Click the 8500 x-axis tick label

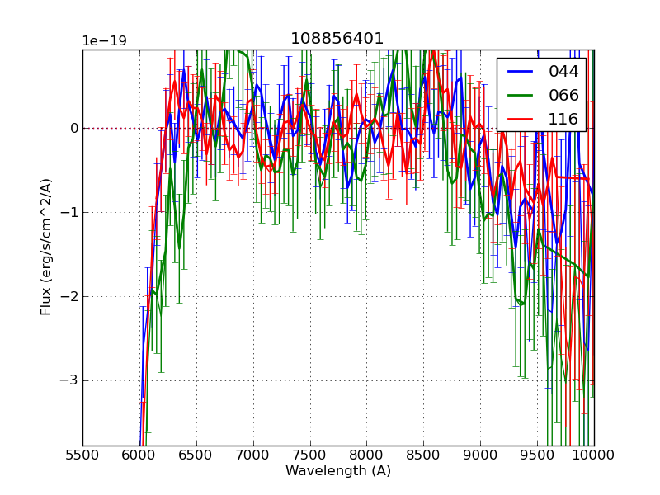(424, 455)
